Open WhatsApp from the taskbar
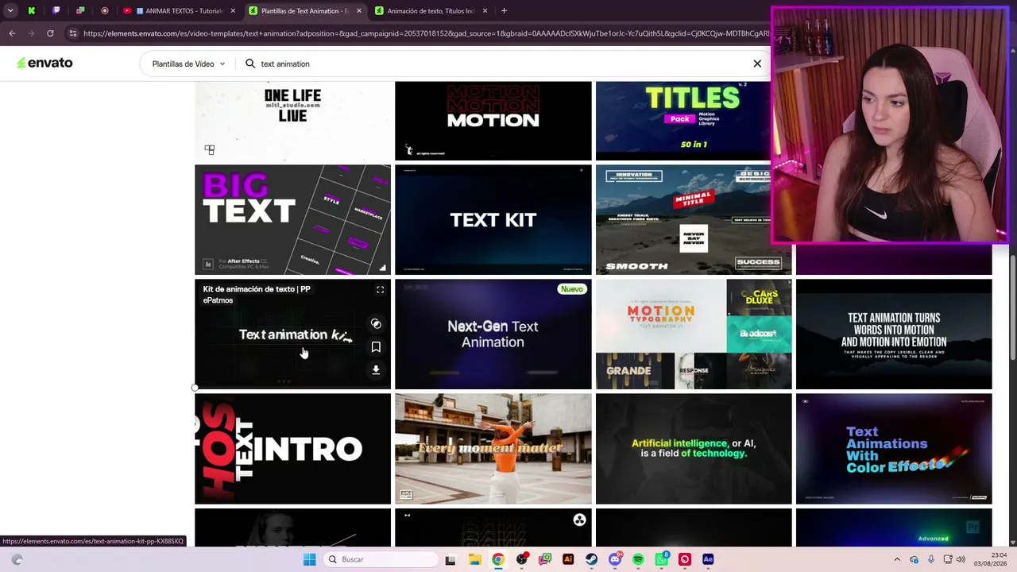This screenshot has width=1017, height=572. point(662,559)
